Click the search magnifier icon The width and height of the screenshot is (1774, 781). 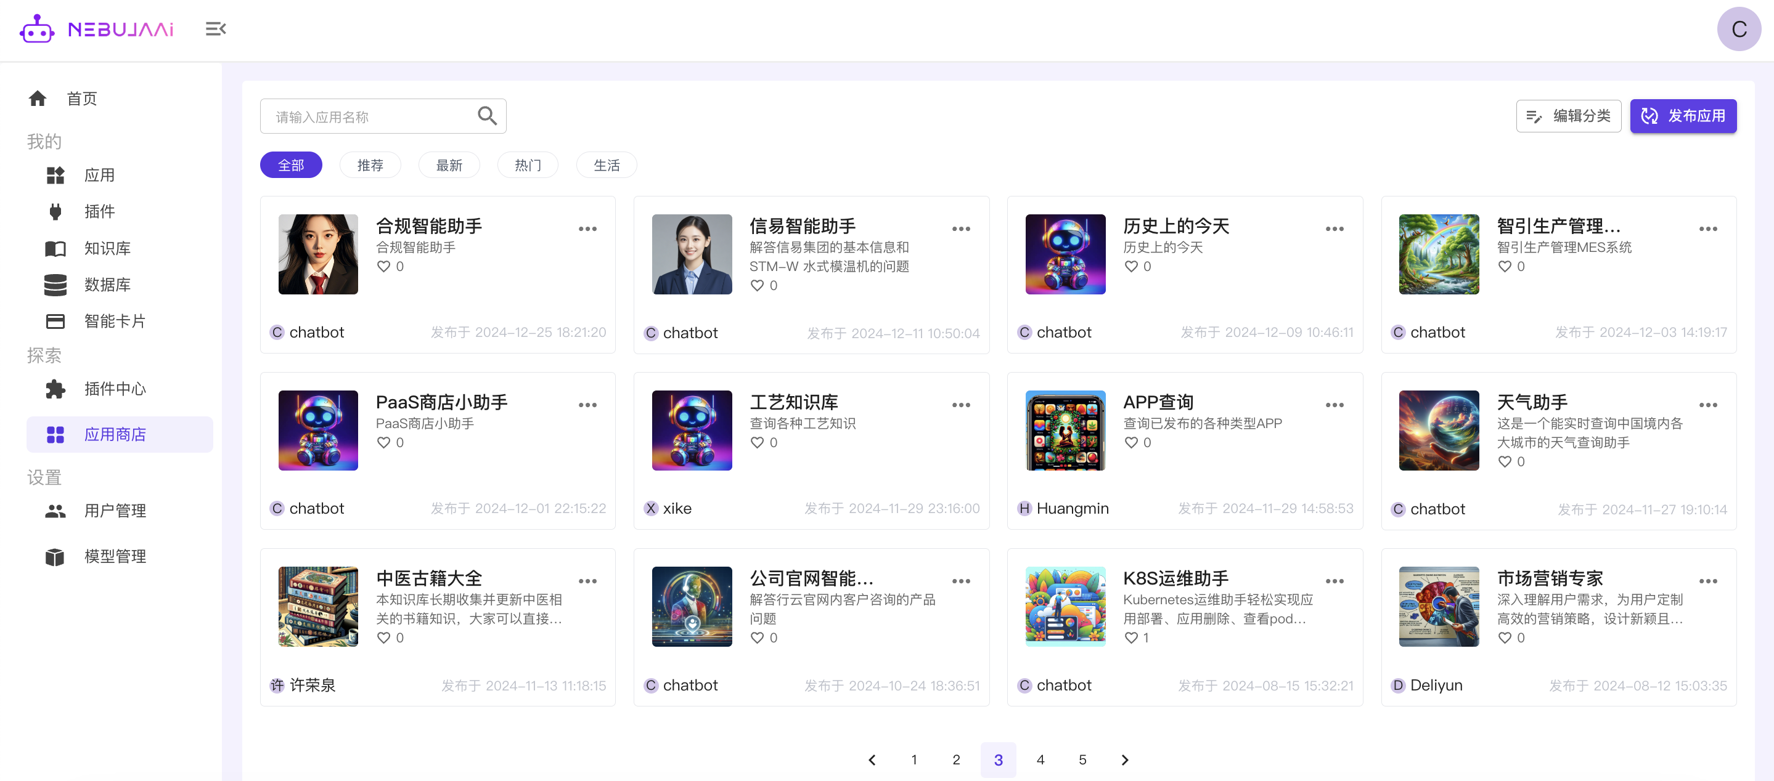pos(487,116)
